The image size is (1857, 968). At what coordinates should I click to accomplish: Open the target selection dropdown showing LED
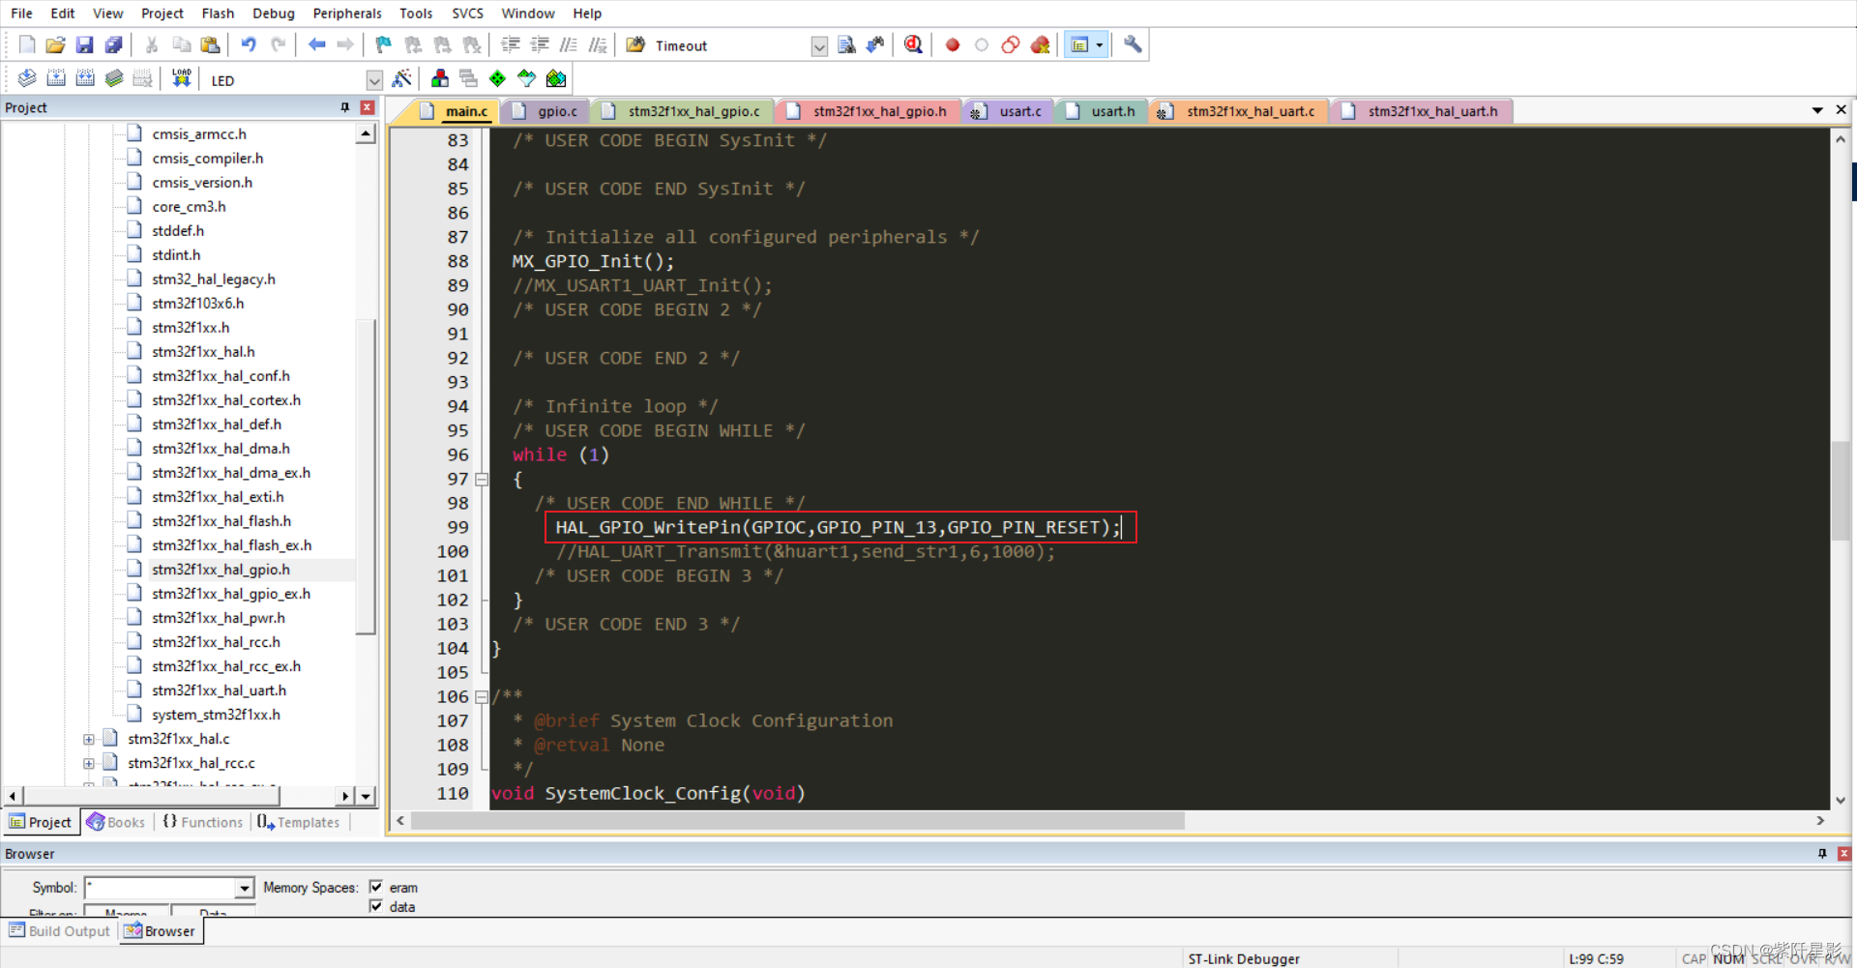[374, 80]
